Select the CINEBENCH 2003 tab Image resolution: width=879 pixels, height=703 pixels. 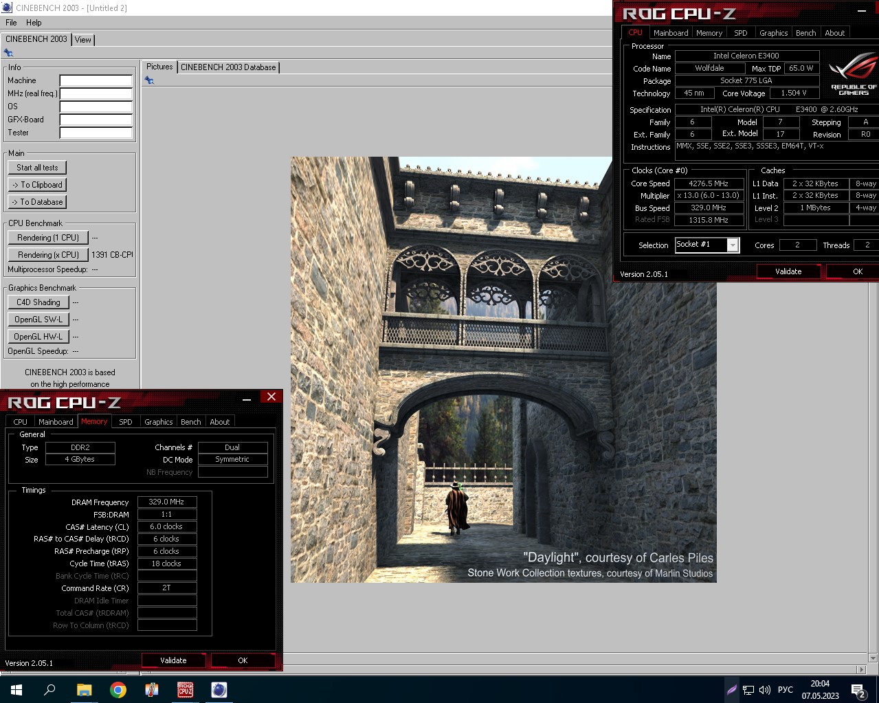[x=36, y=39]
